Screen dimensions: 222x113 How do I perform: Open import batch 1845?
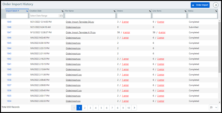9,43
